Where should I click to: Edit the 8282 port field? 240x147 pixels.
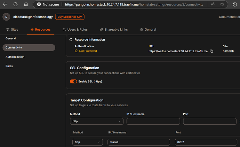(206, 142)
